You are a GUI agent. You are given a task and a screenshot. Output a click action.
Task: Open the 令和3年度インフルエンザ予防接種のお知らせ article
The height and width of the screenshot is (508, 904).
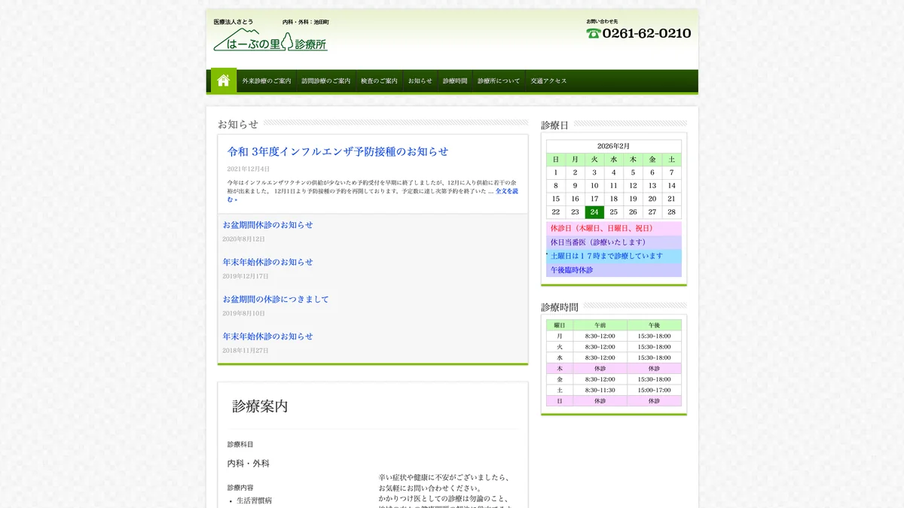334,151
